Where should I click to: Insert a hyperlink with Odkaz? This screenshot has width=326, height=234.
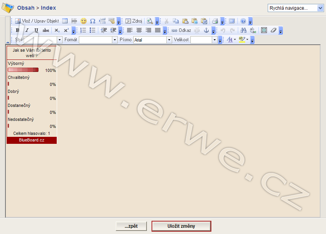[x=181, y=30]
